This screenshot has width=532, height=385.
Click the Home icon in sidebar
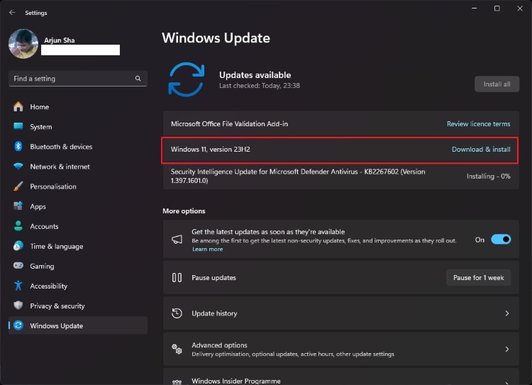(18, 107)
